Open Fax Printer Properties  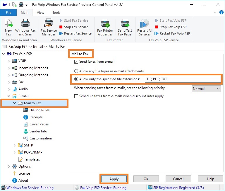click(x=105, y=27)
